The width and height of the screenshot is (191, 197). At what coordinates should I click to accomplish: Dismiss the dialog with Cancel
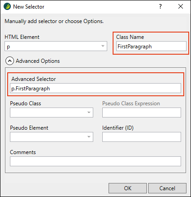pos(167,188)
